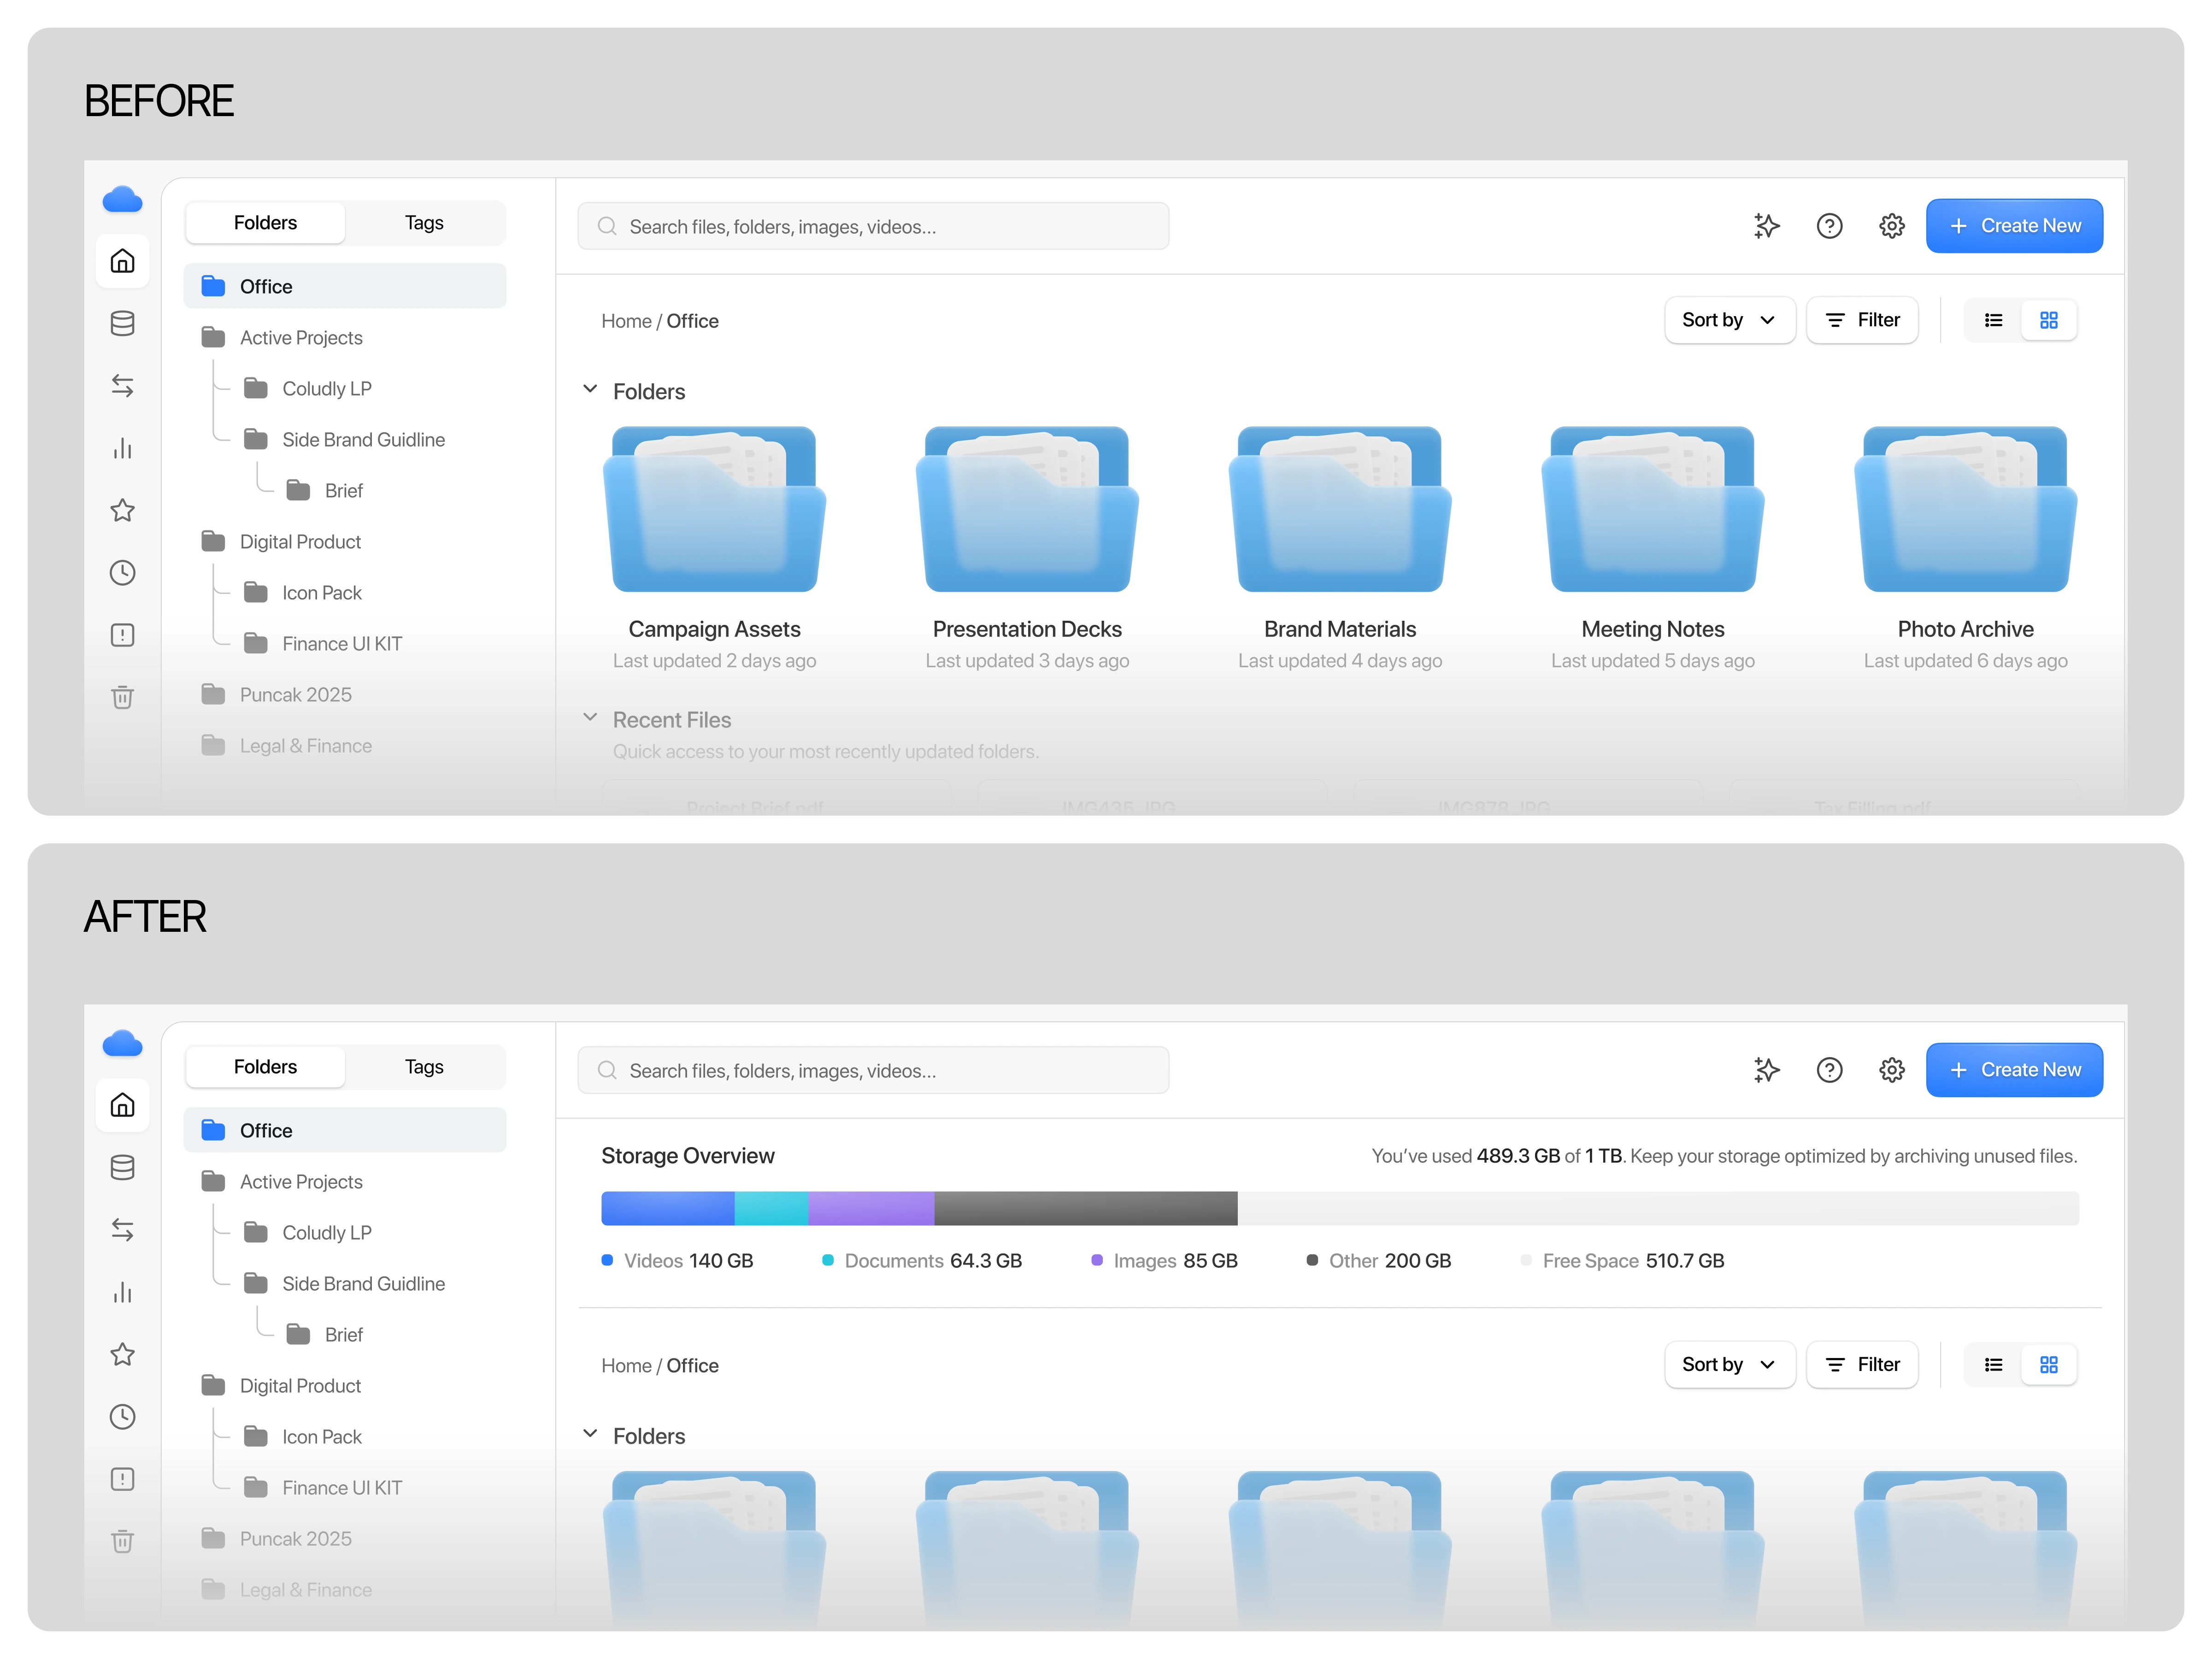Click purple Images segment of storage bar
The height and width of the screenshot is (1659, 2212).
[870, 1208]
